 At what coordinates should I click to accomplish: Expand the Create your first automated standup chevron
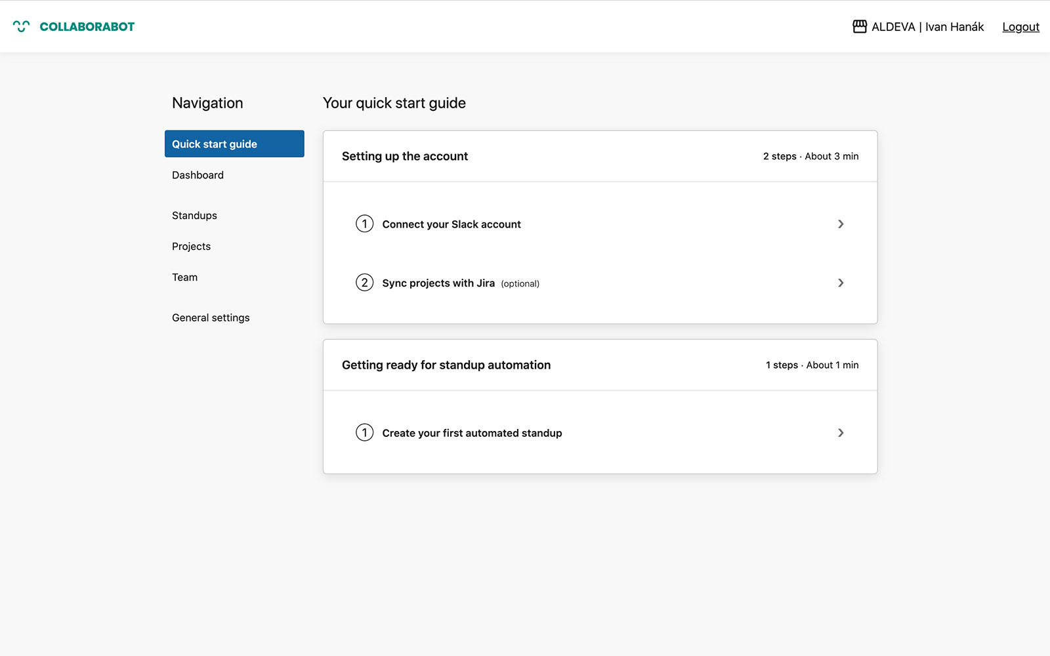click(841, 432)
